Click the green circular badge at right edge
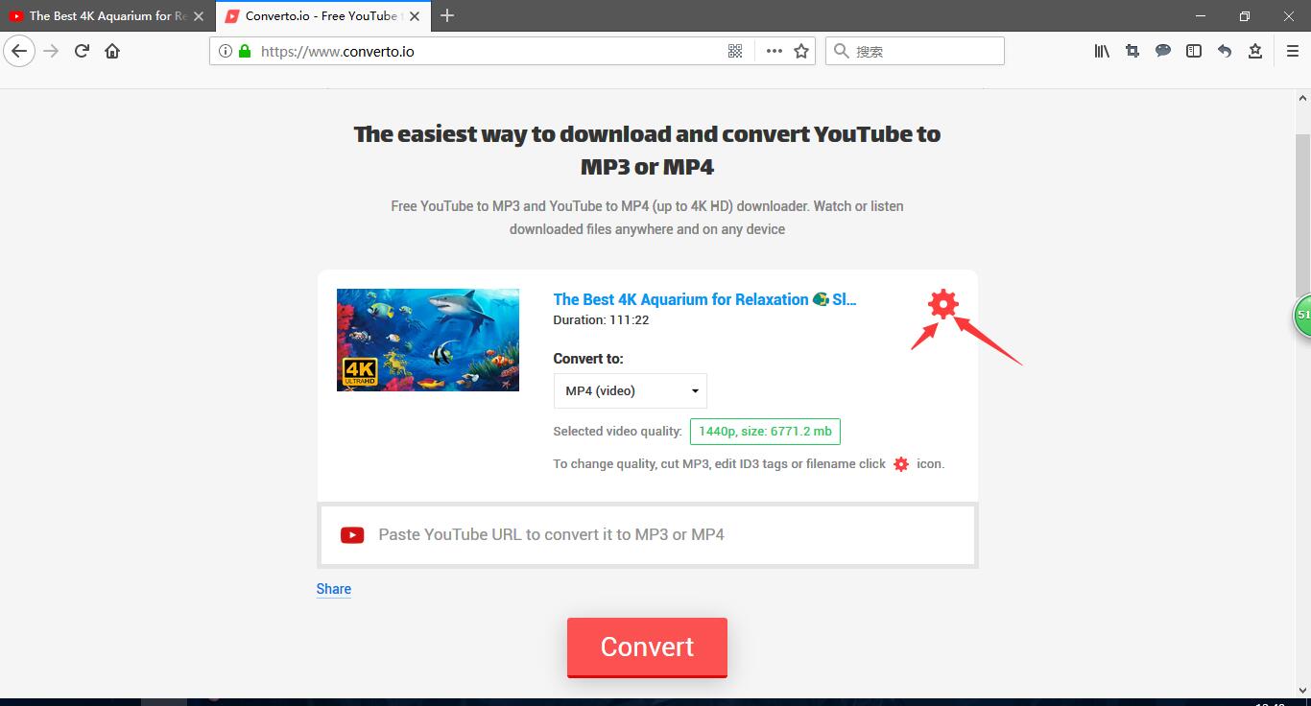1311x706 pixels. (x=1302, y=315)
